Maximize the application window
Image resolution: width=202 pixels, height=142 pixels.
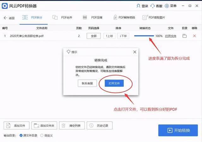point(190,6)
